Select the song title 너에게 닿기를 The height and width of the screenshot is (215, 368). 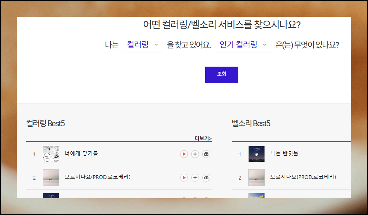(81, 154)
